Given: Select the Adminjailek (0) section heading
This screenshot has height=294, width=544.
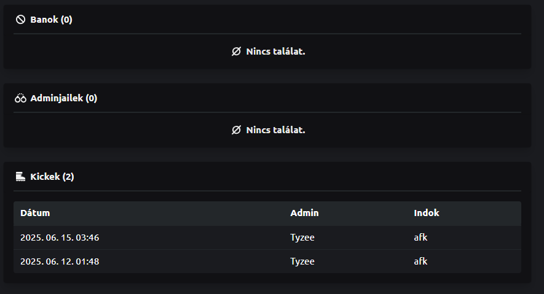Looking at the screenshot, I should click(x=63, y=98).
